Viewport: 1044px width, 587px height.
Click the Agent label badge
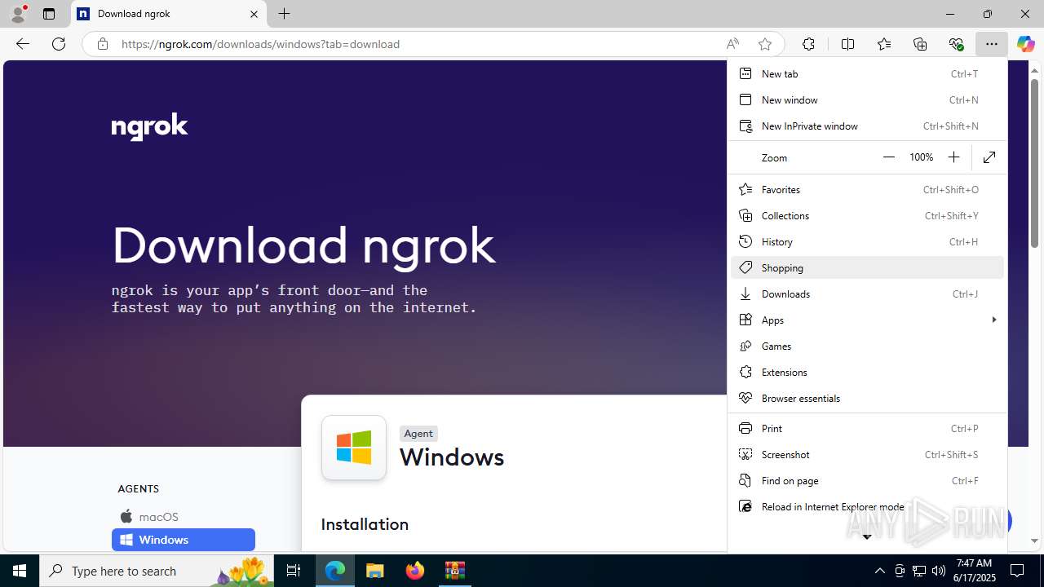pos(418,434)
